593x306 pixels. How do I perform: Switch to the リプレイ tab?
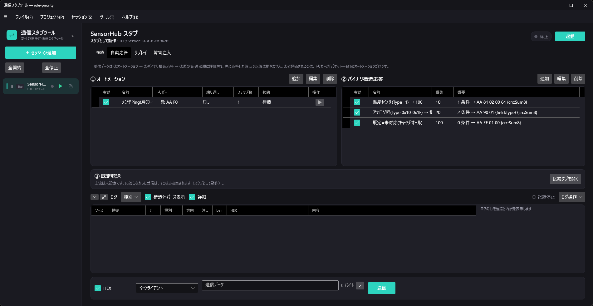click(140, 53)
